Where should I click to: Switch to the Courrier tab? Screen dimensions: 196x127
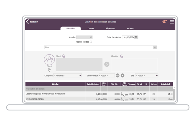coord(91,28)
